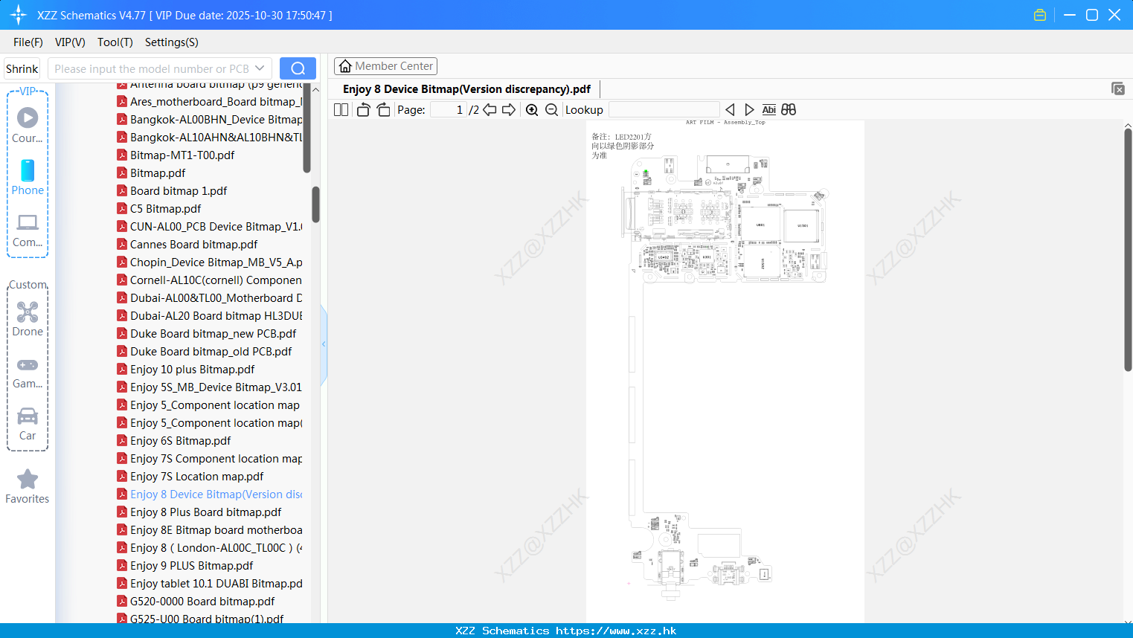Open Ares_motherboard_Board bitmap file
Screen dimensions: 1133x638
[x=209, y=102]
